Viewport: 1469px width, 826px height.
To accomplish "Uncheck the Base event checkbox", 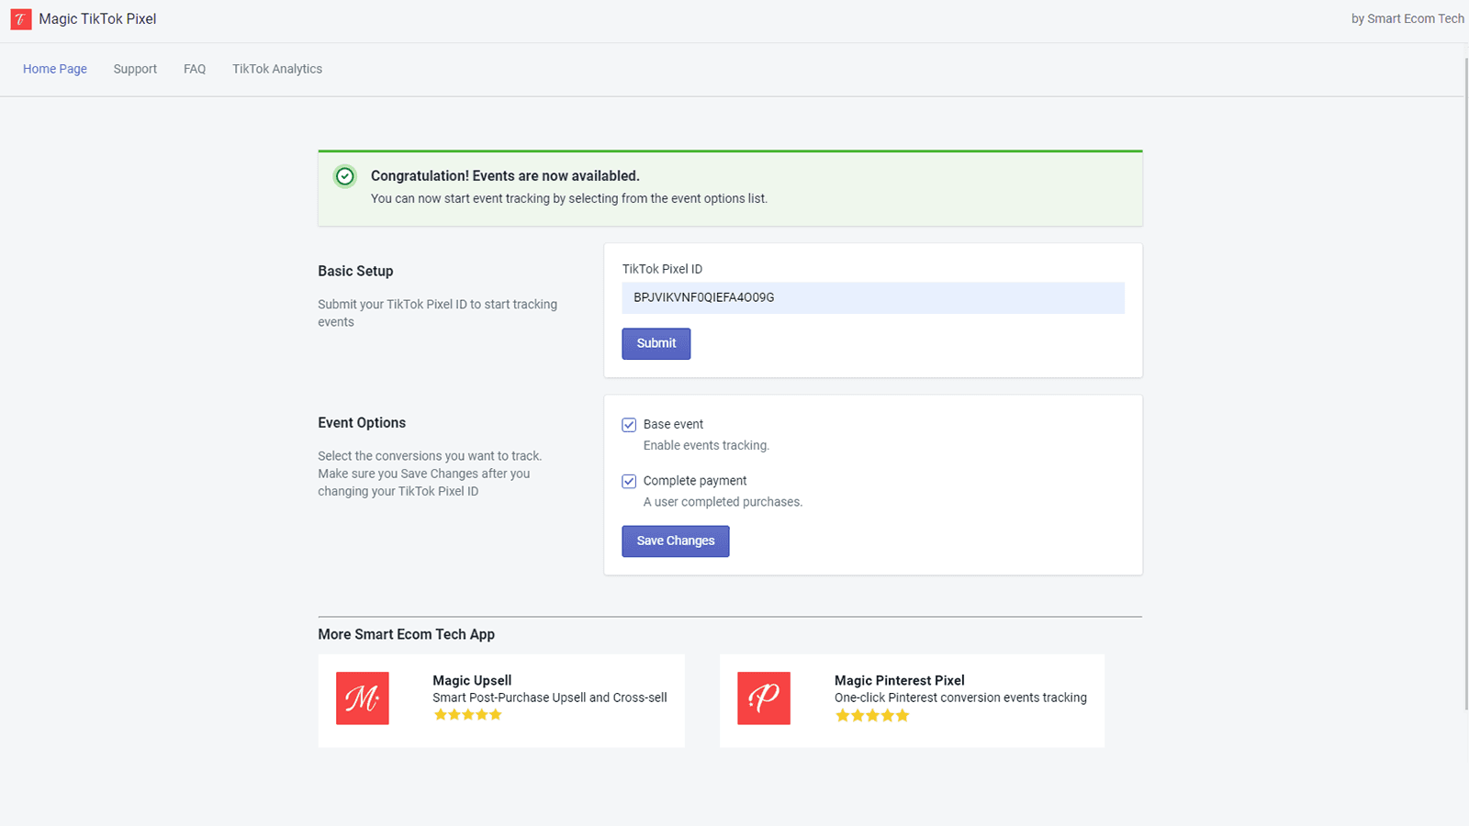I will click(x=629, y=425).
